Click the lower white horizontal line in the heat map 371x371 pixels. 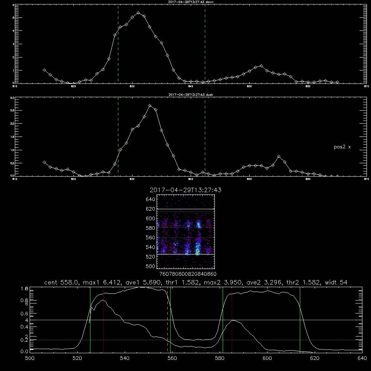(x=185, y=254)
